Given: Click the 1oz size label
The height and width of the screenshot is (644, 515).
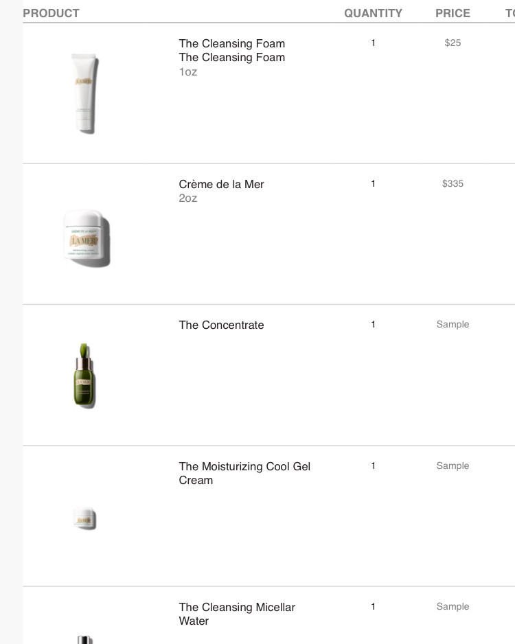Looking at the screenshot, I should click(187, 72).
